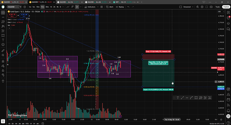Open go to date calendar icon

pos(43,124)
